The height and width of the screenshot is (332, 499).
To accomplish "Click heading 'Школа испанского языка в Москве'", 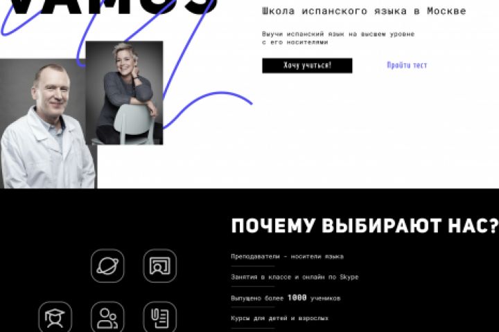I will [364, 11].
